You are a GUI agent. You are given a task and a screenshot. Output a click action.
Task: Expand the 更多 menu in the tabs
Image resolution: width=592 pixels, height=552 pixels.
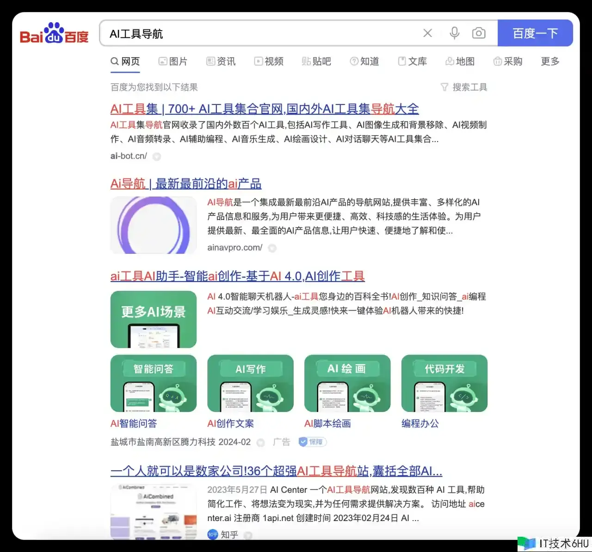point(550,61)
